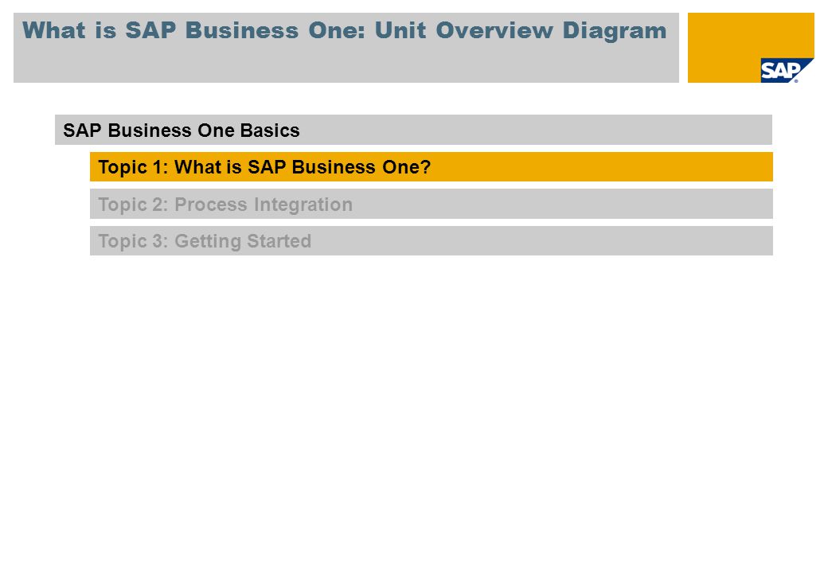Screen dimensions: 828x573
Task: Click the SAP logo
Action: point(787,70)
